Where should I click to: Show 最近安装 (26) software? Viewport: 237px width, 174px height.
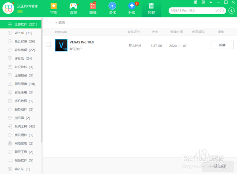pos(20,41)
